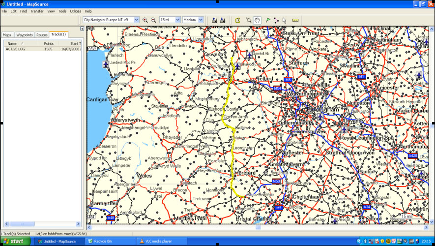The image size is (435, 246).
Task: Open the Transfer menu
Action: (x=37, y=11)
